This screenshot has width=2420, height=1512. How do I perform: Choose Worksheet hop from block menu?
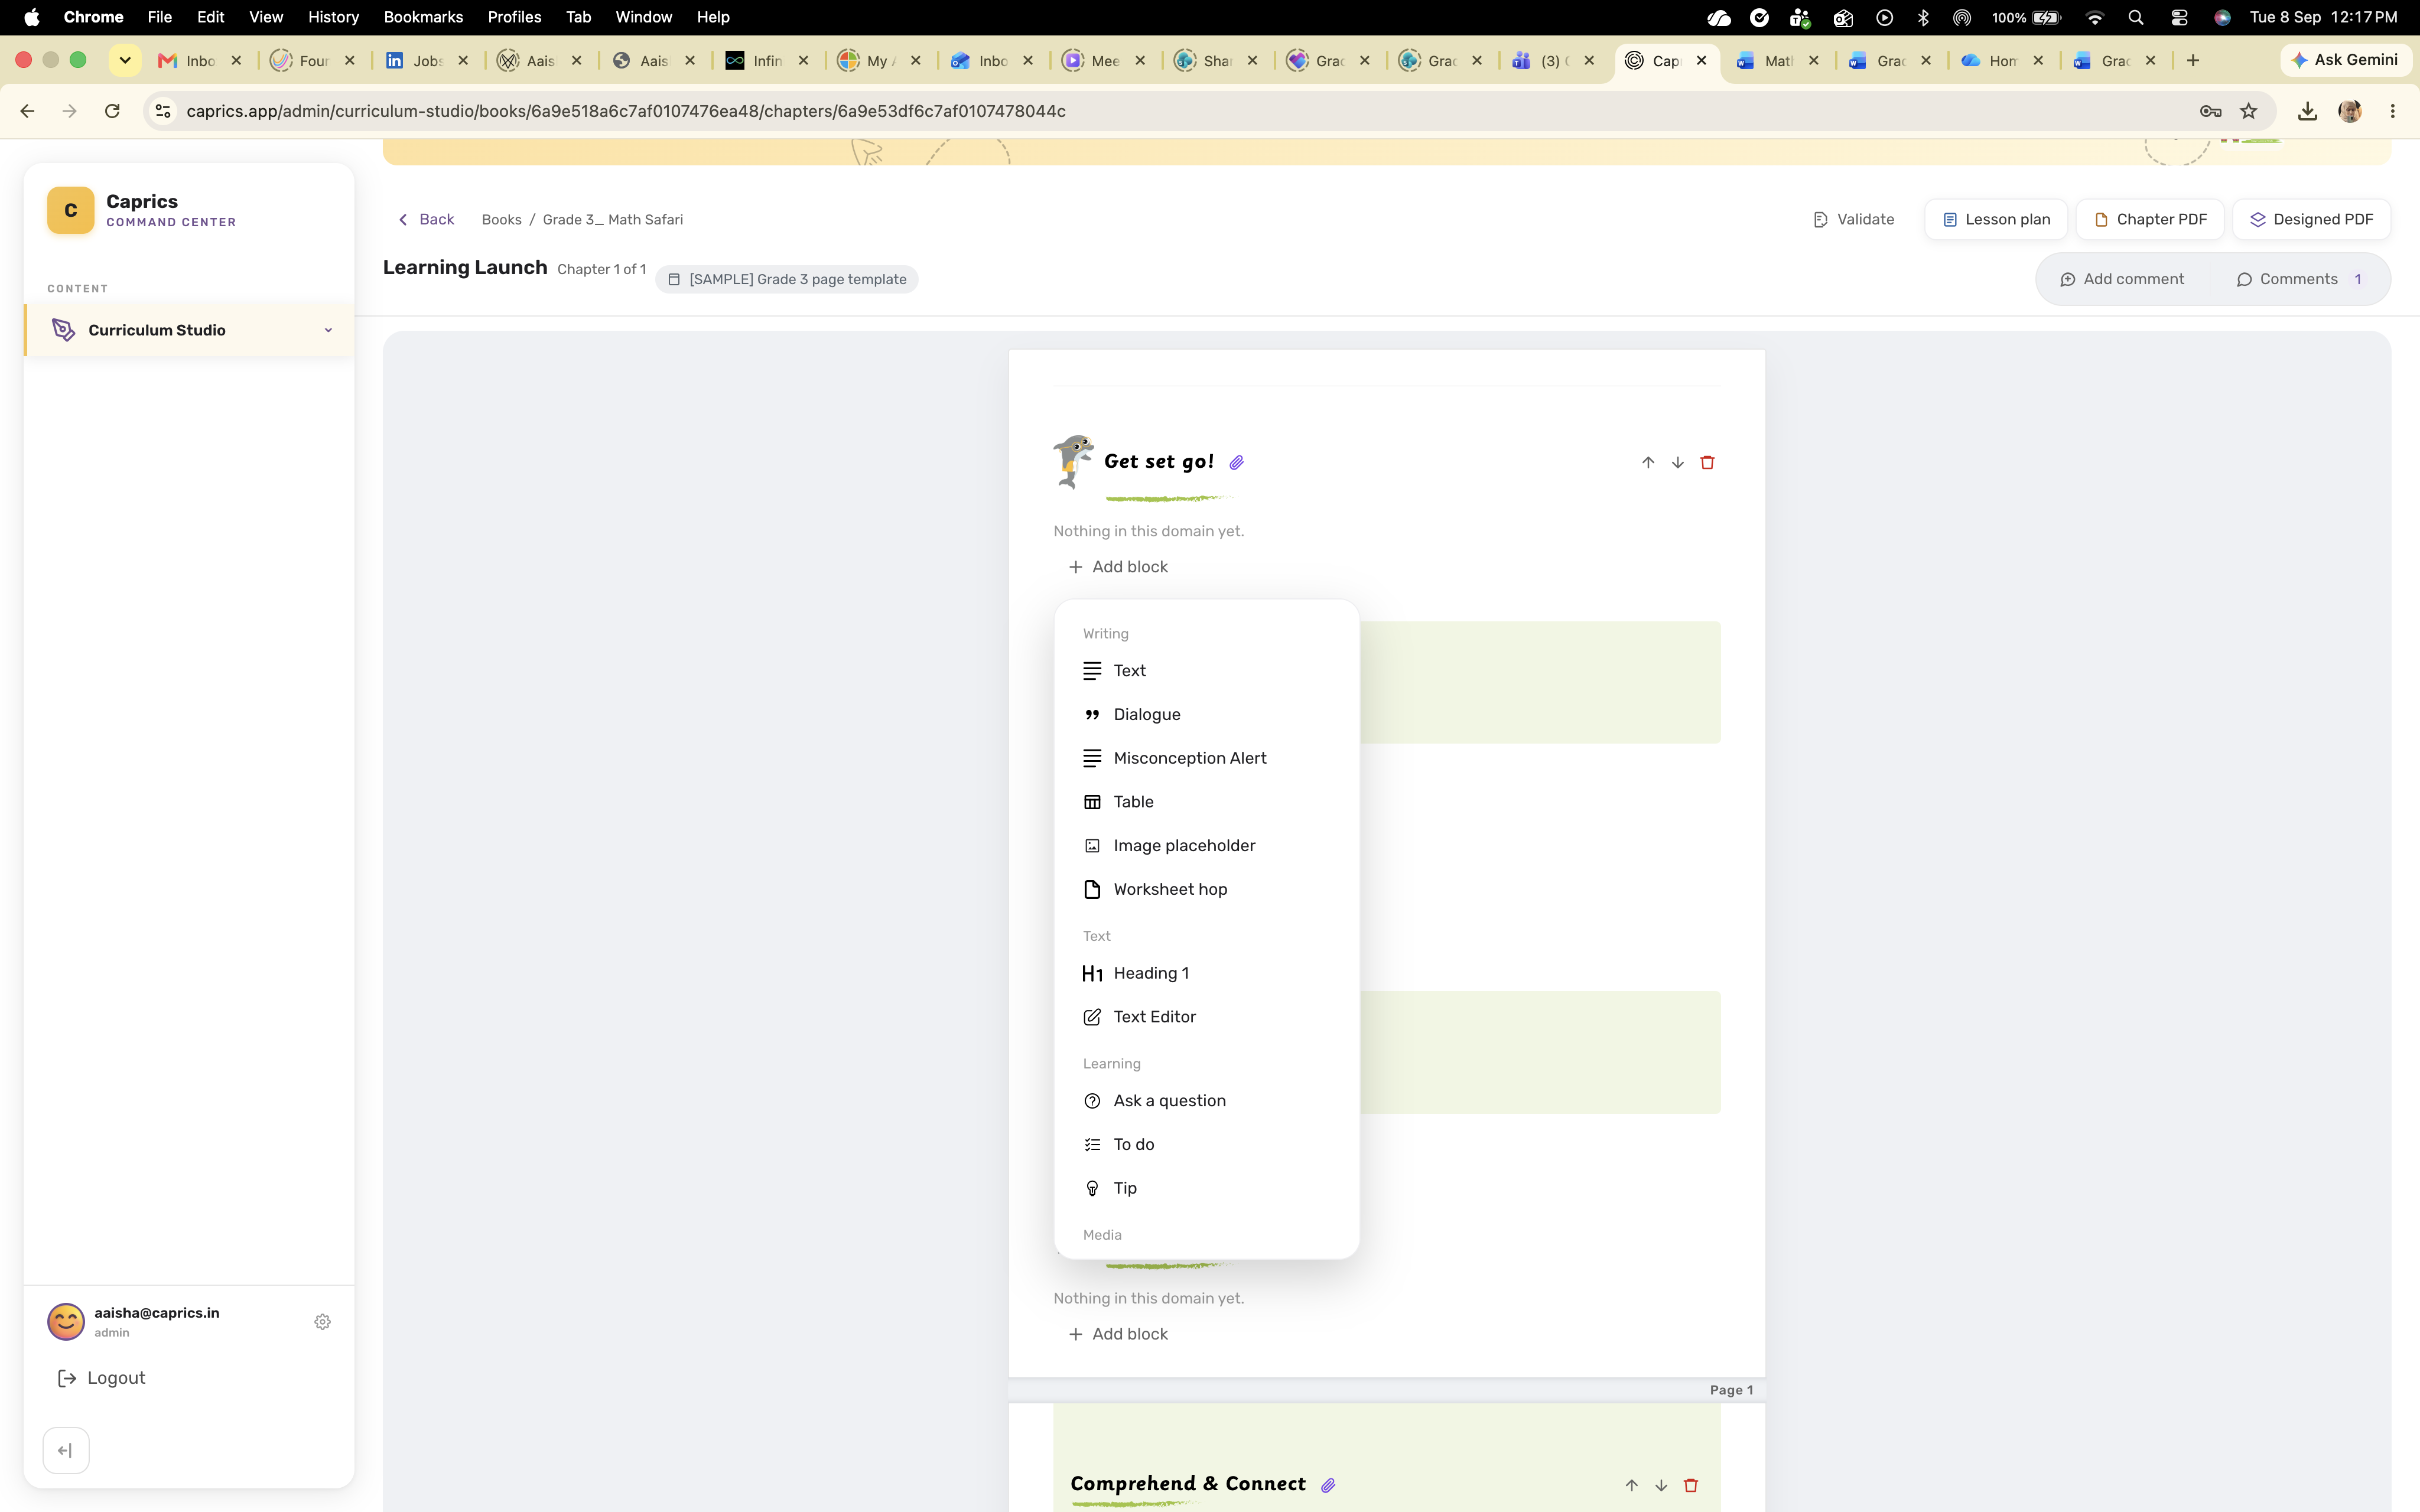1170,889
